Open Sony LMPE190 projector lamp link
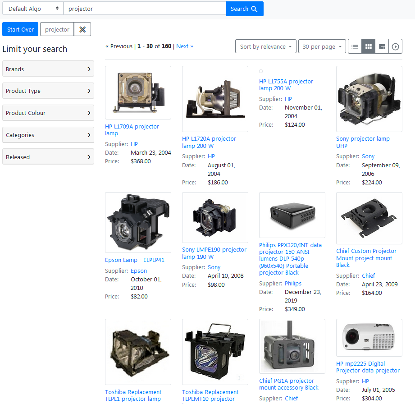 [x=214, y=253]
